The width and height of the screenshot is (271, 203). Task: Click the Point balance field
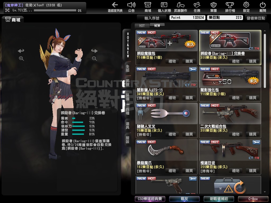click(187, 18)
